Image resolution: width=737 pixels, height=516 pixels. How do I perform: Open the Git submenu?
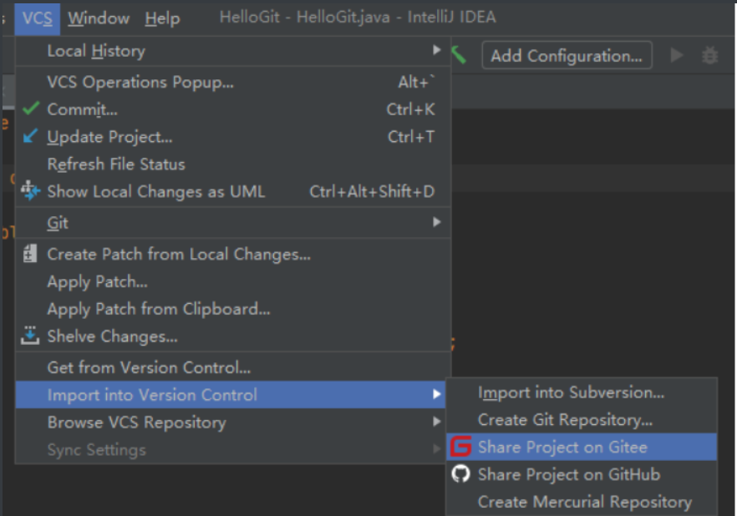point(233,223)
